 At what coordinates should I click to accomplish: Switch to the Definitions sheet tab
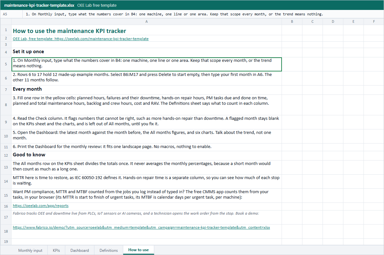pyautogui.click(x=108, y=250)
